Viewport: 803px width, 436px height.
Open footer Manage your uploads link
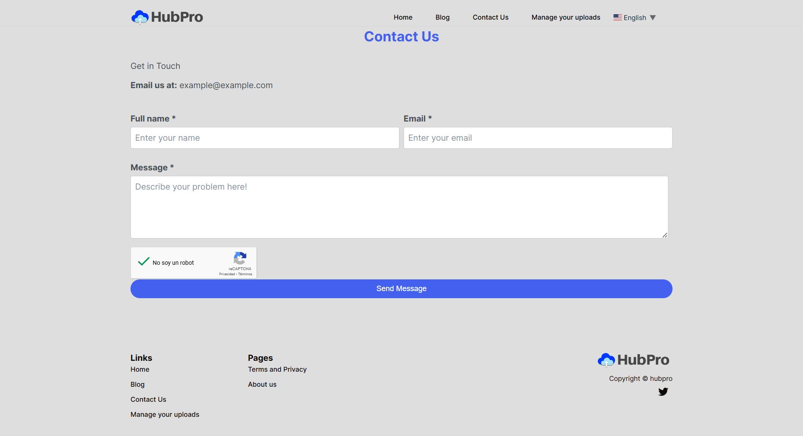[x=165, y=414]
